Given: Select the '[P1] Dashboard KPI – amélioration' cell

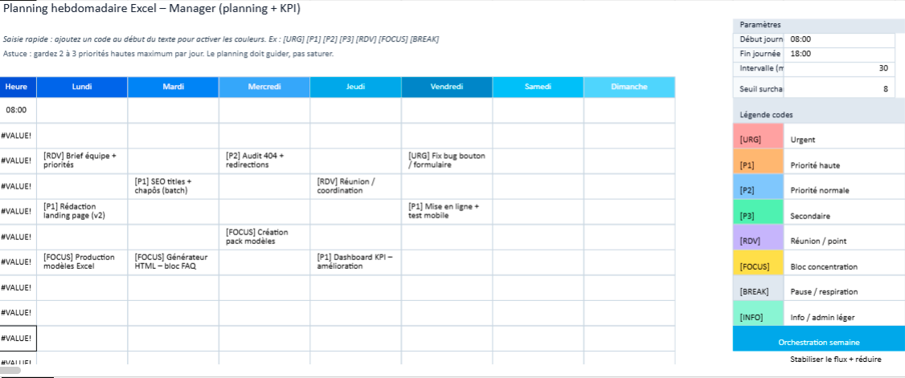Looking at the screenshot, I should (355, 262).
